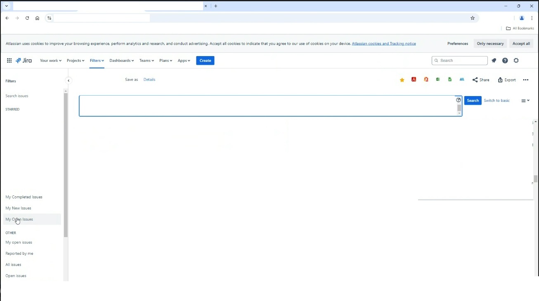Open JQL syntax help icon

click(x=459, y=100)
